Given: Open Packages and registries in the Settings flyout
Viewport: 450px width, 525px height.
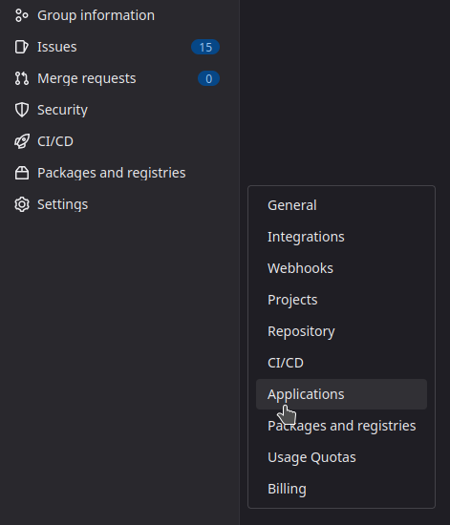Looking at the screenshot, I should pos(341,426).
